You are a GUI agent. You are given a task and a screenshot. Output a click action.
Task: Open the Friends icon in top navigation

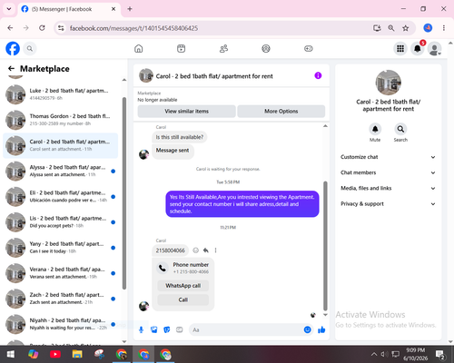pos(223,48)
